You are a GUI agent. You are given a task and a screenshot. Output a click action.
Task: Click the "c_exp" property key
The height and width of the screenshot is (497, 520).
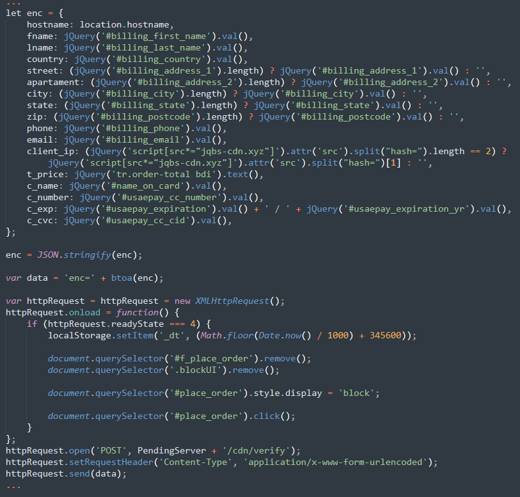point(40,209)
